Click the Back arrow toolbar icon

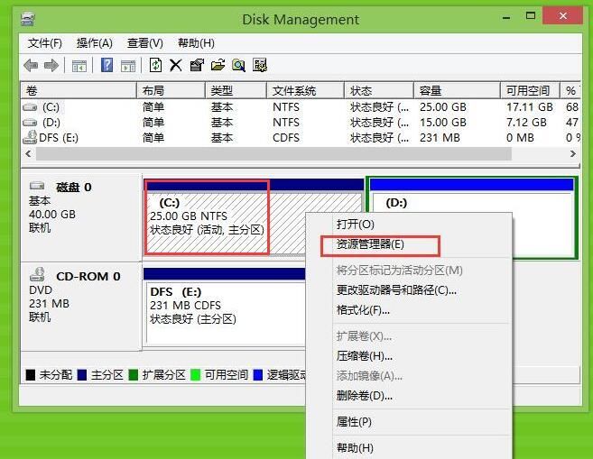tap(31, 65)
